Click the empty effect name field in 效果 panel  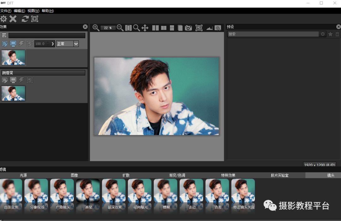click(47, 35)
